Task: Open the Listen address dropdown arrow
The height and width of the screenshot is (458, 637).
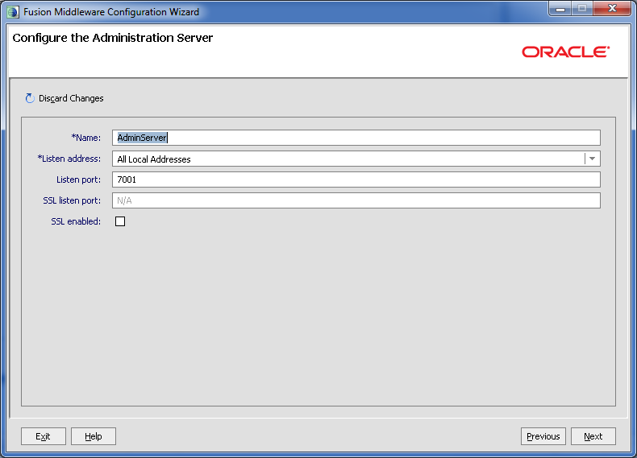Action: pyautogui.click(x=593, y=159)
